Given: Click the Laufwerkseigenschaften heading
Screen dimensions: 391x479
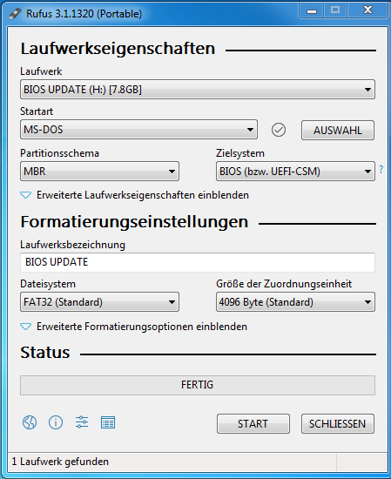Looking at the screenshot, I should 118,49.
